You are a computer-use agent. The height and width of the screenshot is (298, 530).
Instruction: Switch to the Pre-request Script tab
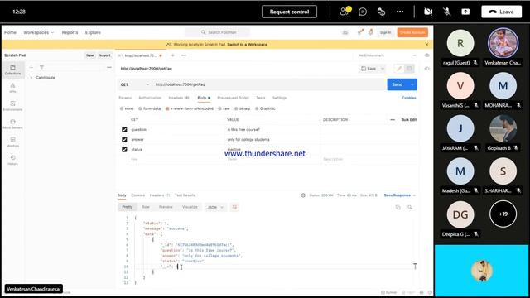(x=233, y=98)
